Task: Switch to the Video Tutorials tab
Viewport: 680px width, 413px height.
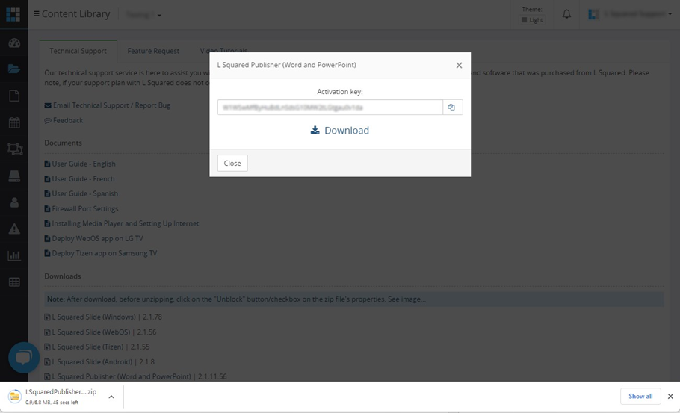Action: [223, 51]
